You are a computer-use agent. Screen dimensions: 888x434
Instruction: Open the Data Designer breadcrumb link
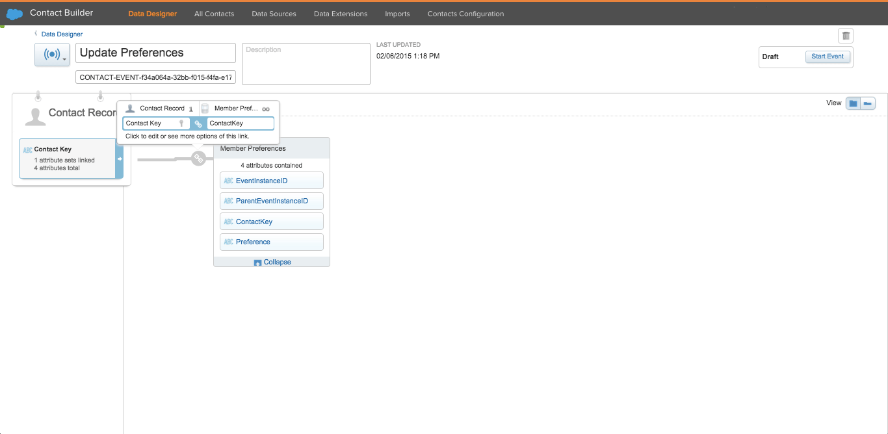click(x=62, y=34)
